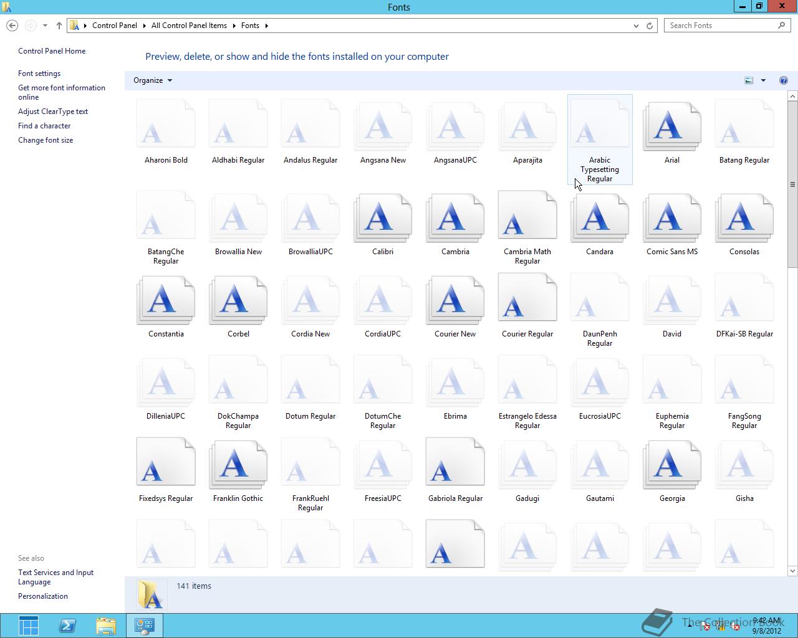The height and width of the screenshot is (638, 798).
Task: Click the vertical scrollbar up arrow
Action: tap(792, 96)
